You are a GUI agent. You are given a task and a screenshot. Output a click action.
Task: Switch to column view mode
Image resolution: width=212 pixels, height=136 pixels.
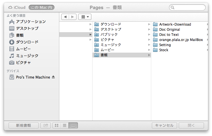(73, 125)
